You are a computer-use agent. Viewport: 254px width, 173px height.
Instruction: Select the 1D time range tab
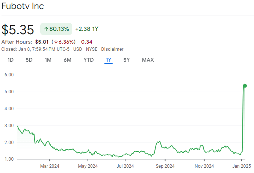click(11, 60)
